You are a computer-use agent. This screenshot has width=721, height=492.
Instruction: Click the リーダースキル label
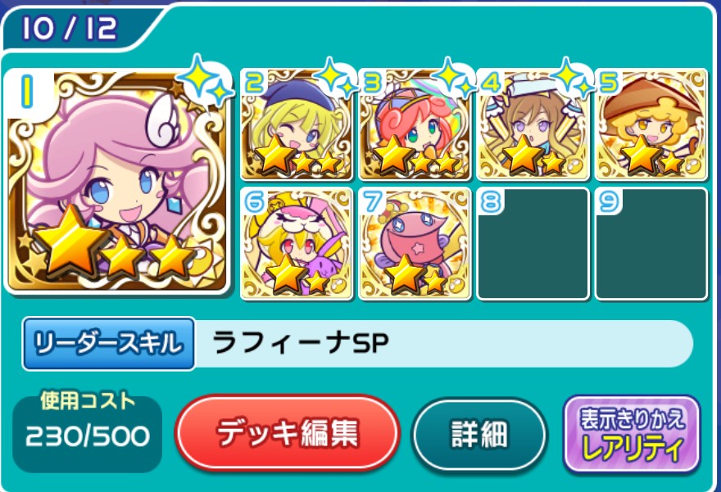click(x=108, y=344)
